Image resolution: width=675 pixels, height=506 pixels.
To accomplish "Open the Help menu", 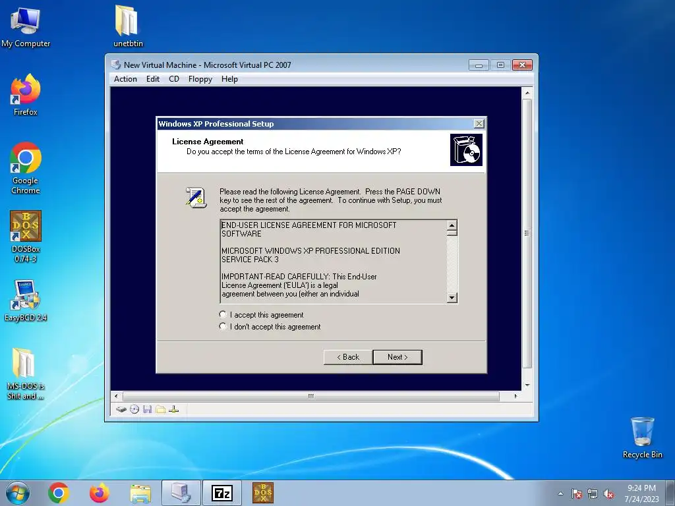I will [x=229, y=79].
